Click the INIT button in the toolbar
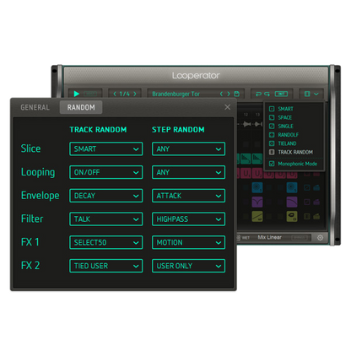351x351 pixels. coord(281,94)
